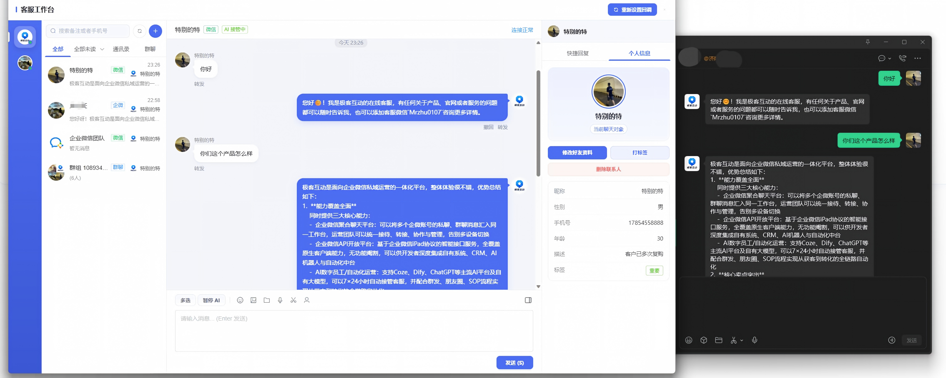The height and width of the screenshot is (378, 946).
Task: Expand dropdown arrow next to dark window scissors
Action: [x=742, y=341]
